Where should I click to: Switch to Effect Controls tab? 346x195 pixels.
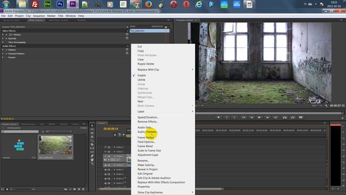point(36,20)
